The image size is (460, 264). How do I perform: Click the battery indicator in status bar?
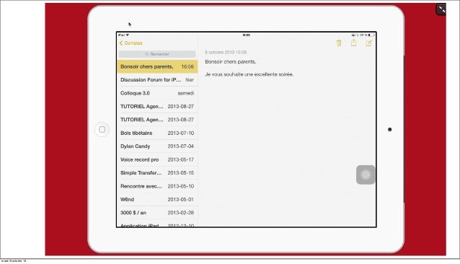[x=371, y=35]
